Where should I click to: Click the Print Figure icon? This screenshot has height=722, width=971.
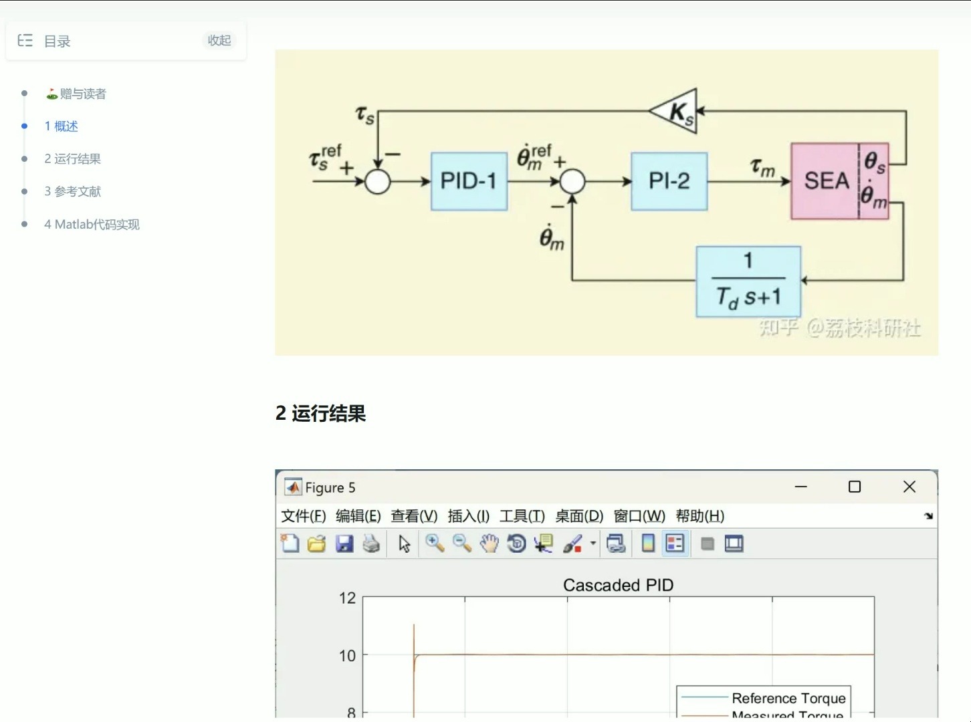point(371,544)
